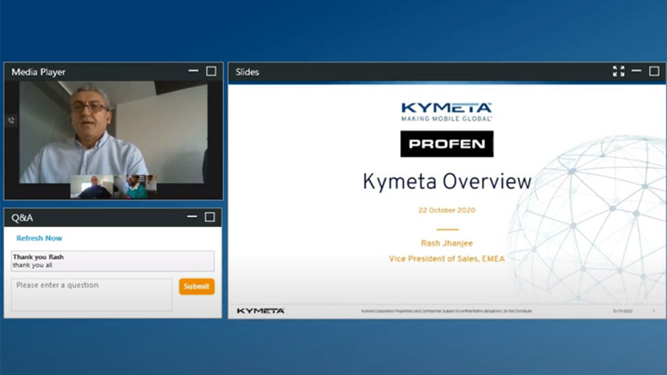This screenshot has height=375, width=667.
Task: Click the Media Player title
Action: click(38, 72)
